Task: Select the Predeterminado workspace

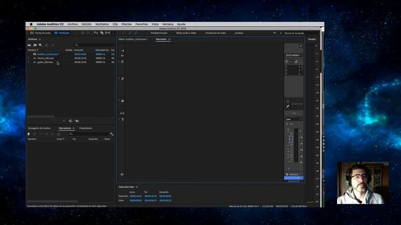Action: click(159, 33)
